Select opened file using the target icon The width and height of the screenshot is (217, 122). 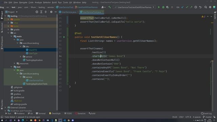pos(37,12)
